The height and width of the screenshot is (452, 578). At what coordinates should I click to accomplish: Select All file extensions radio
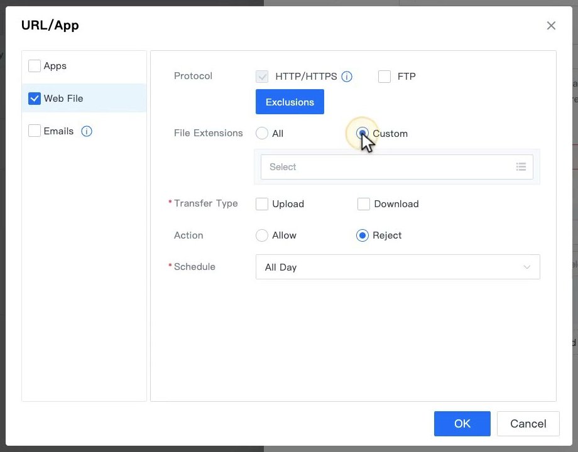[262, 133]
